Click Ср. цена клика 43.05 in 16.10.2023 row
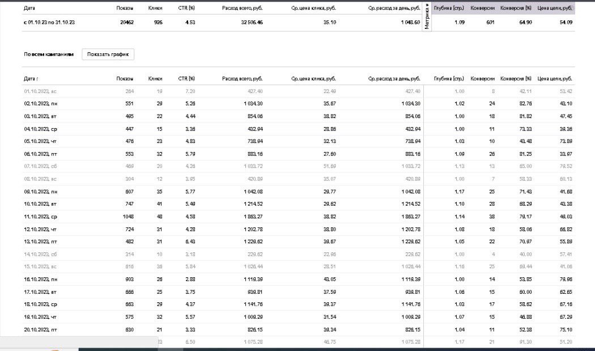The width and height of the screenshot is (595, 351). coord(330,280)
